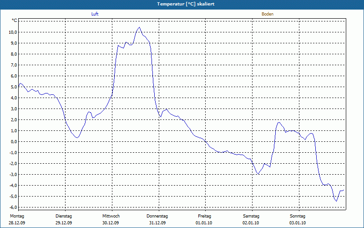Screen dimensions: 364x228
Task: Click the °C axis unit label
Action: 15,21
